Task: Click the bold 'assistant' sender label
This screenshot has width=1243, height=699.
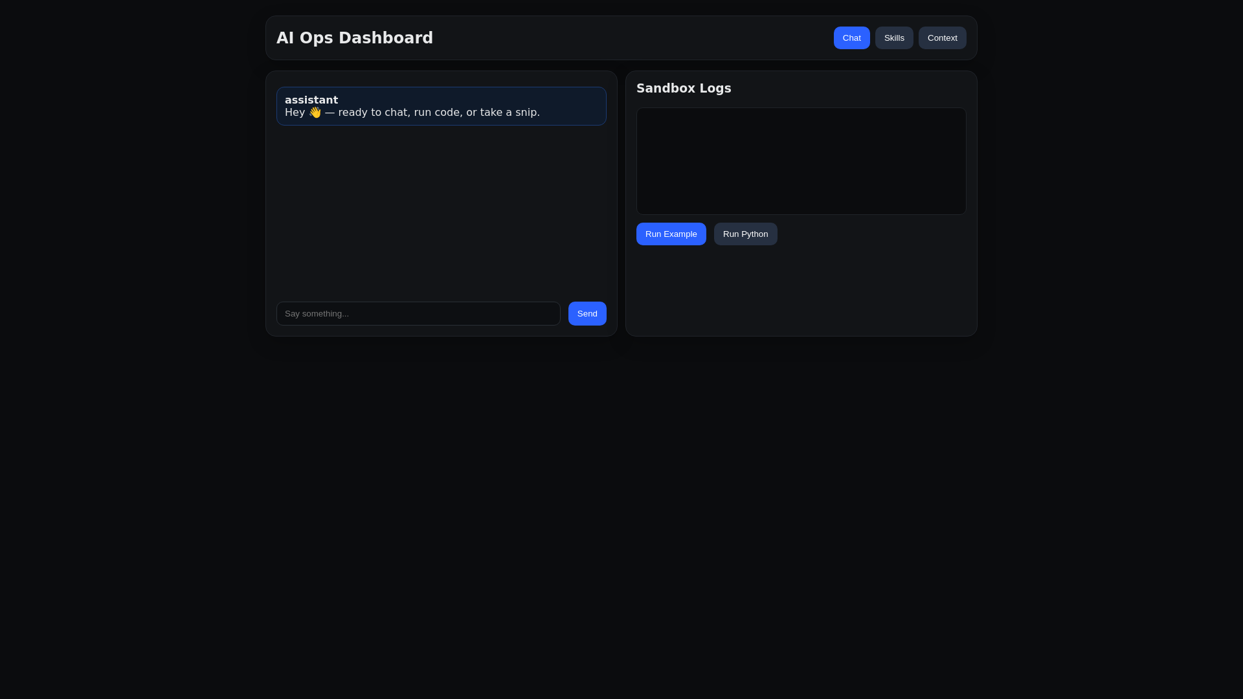Action: coord(311,100)
